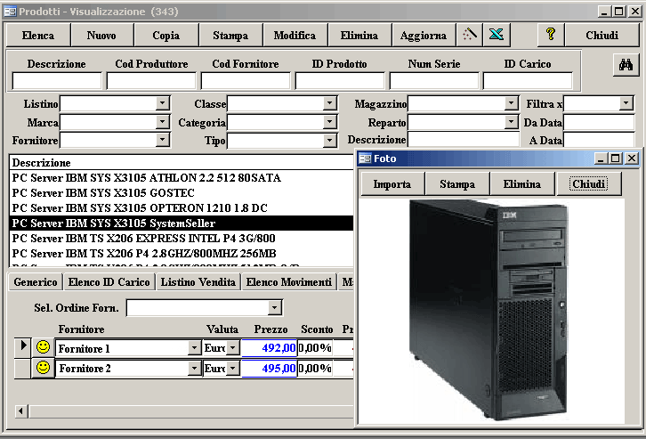Click the Copia button
This screenshot has height=439, width=646.
(166, 35)
